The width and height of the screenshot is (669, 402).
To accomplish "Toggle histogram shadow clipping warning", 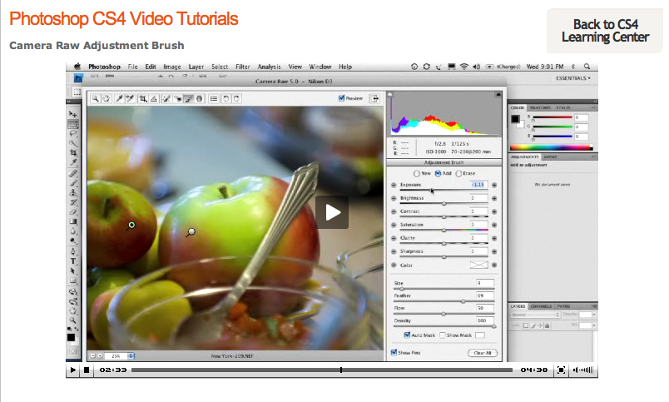I will pos(390,94).
